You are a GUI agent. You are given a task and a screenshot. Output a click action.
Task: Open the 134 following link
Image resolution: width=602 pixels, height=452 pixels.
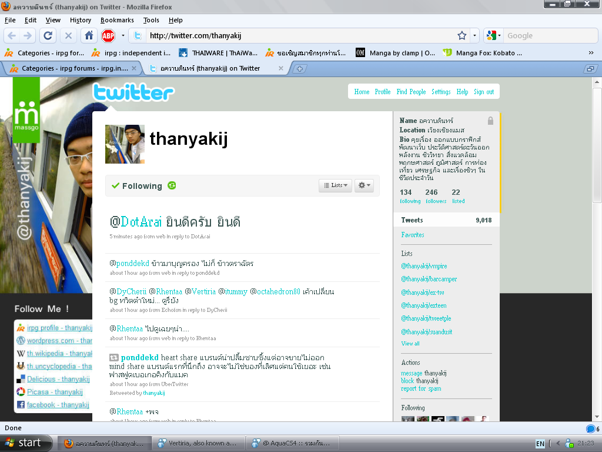pos(410,196)
